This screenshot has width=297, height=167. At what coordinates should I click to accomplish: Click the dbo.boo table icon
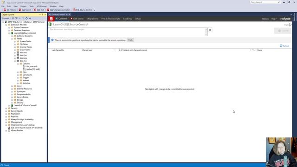pyautogui.click(x=18, y=52)
